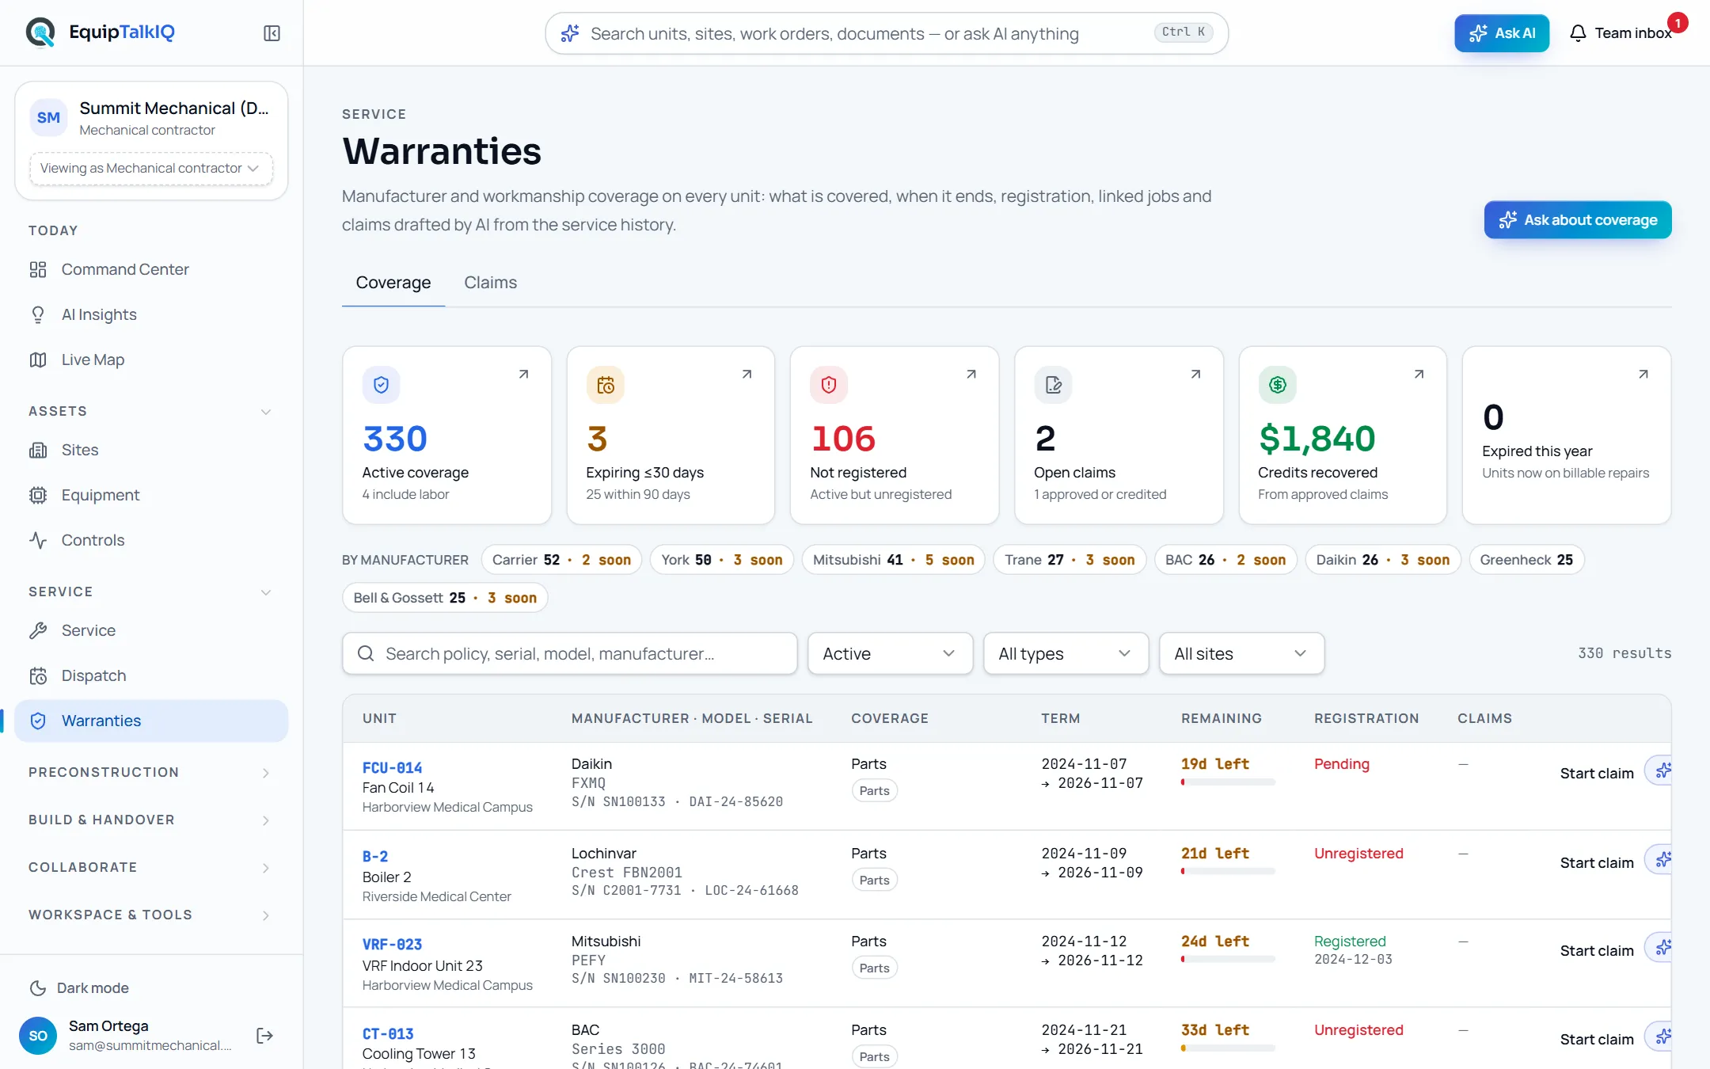Image resolution: width=1710 pixels, height=1069 pixels.
Task: Click the log out icon beside Sam Ortega
Action: (264, 1036)
